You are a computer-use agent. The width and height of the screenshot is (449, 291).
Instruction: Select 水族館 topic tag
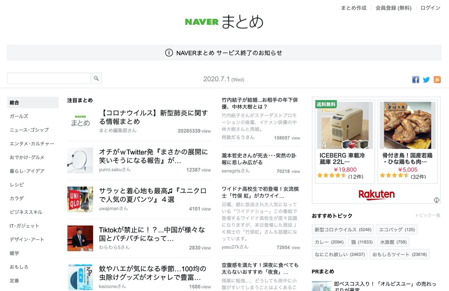pyautogui.click(x=393, y=242)
